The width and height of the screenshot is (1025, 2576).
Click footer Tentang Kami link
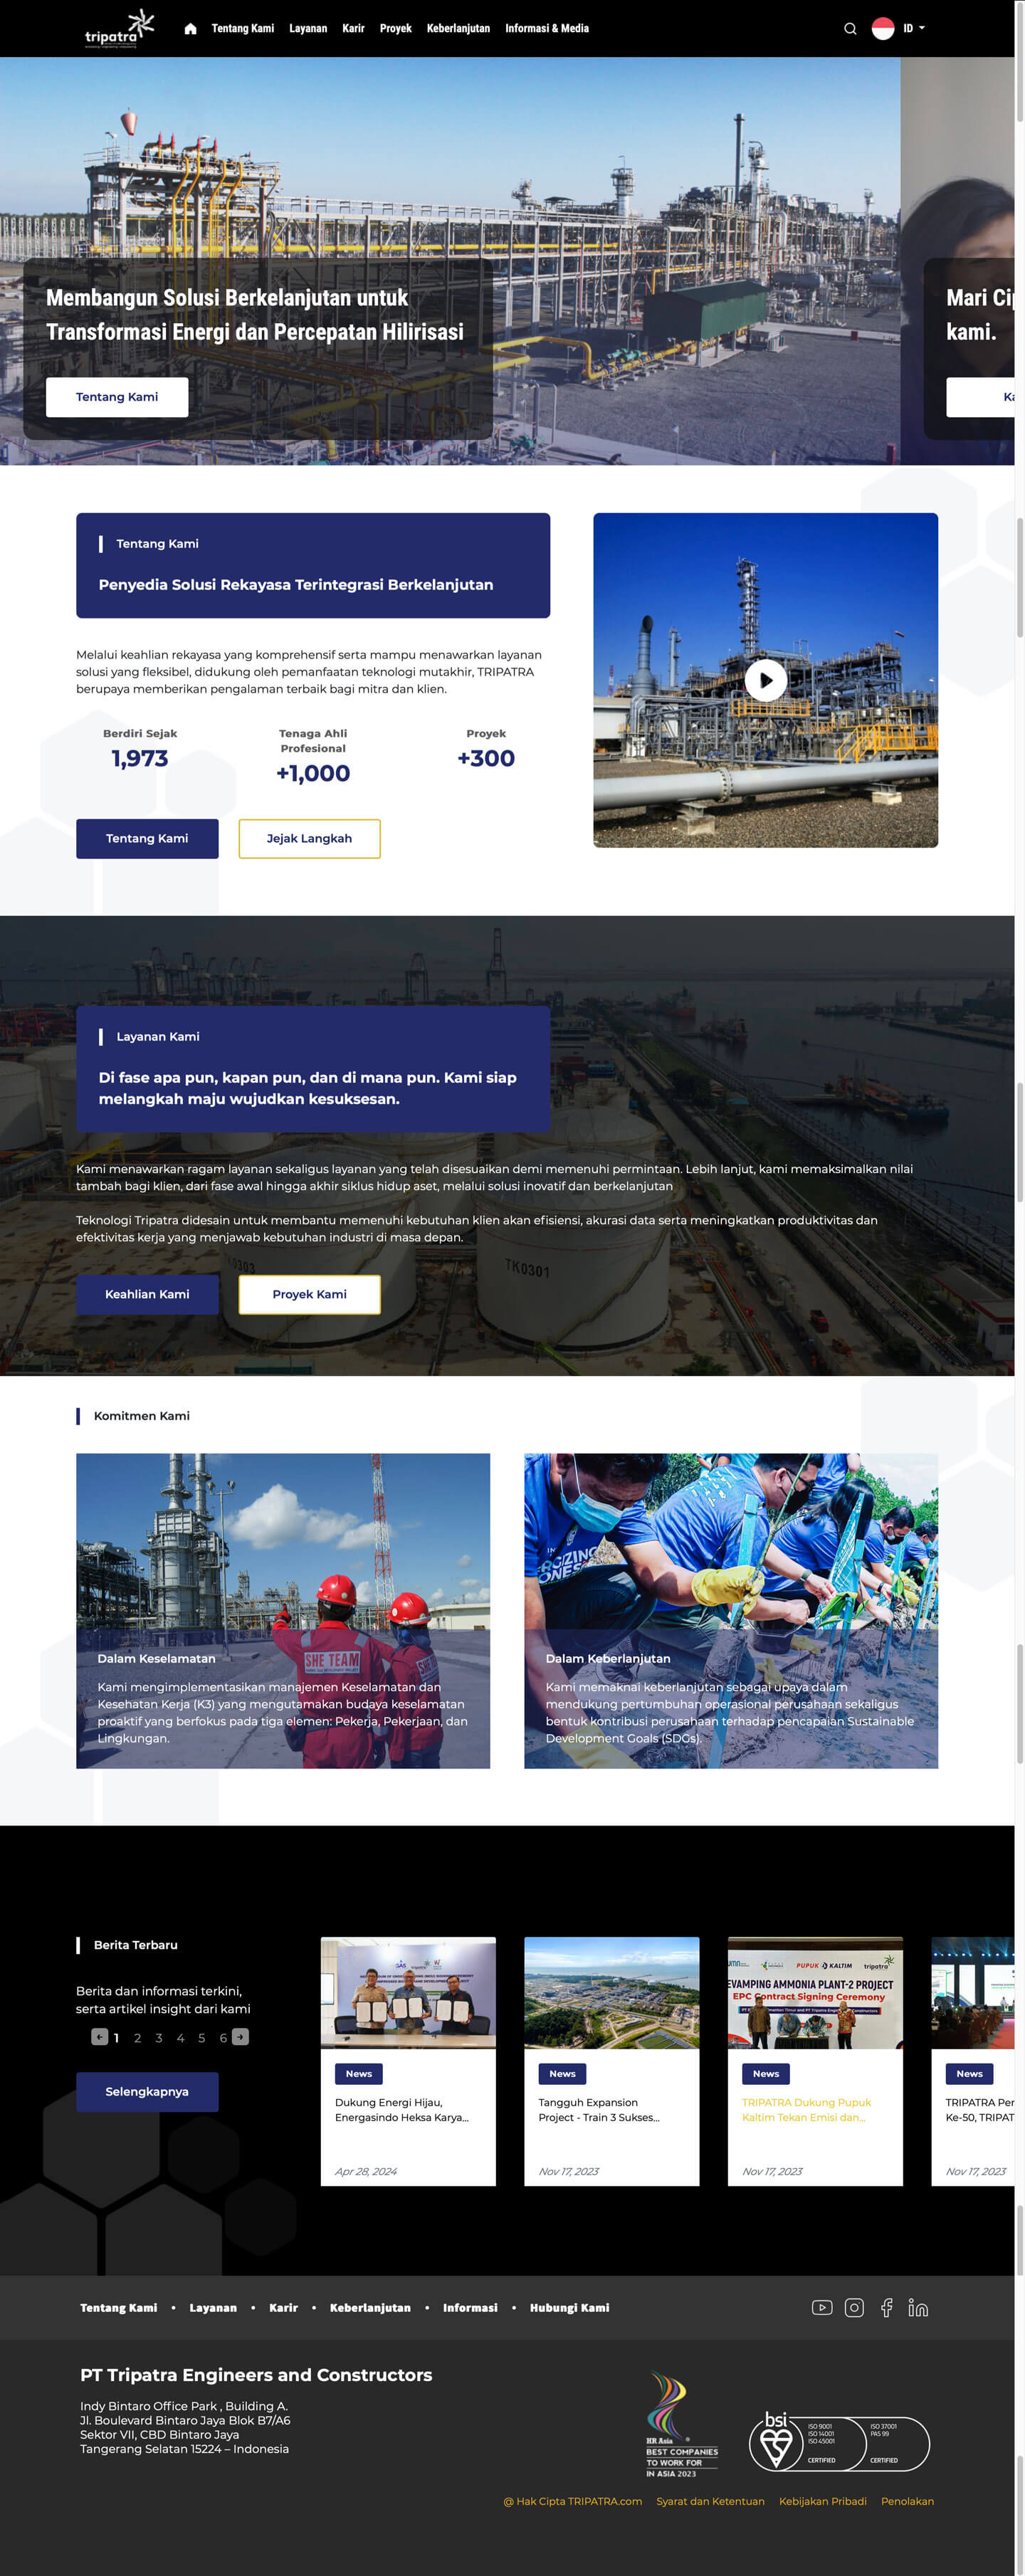coord(118,2308)
